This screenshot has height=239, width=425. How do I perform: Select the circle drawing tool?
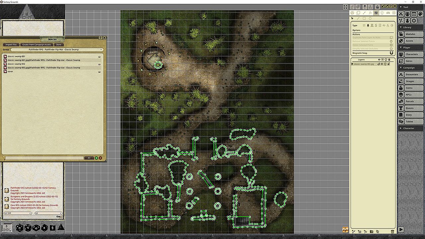[x=370, y=18]
